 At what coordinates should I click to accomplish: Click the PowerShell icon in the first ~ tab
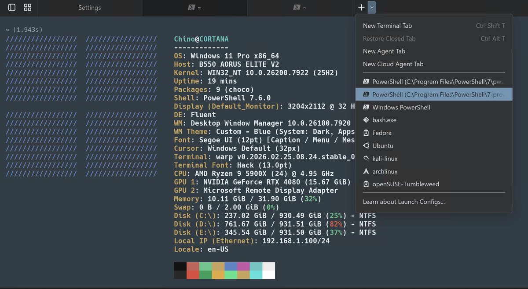coord(191,7)
